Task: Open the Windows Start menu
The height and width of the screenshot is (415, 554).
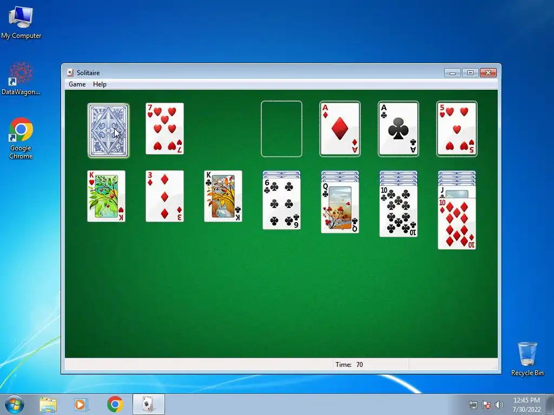Action: pyautogui.click(x=15, y=404)
